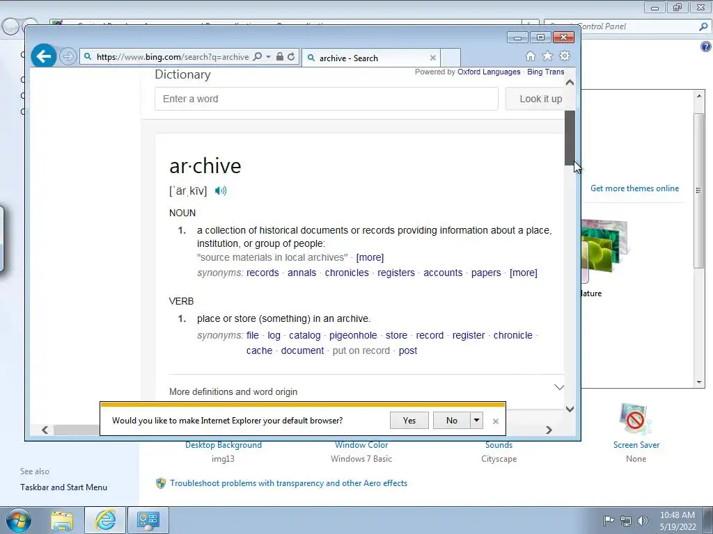
Task: Click the Control Panel search magnifier icon
Action: [703, 27]
